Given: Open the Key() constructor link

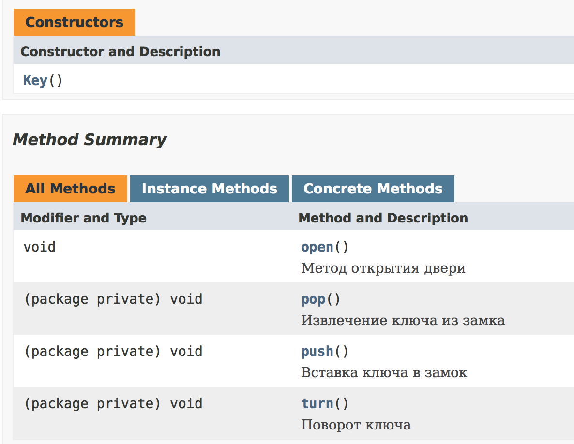Looking at the screenshot, I should (x=35, y=80).
